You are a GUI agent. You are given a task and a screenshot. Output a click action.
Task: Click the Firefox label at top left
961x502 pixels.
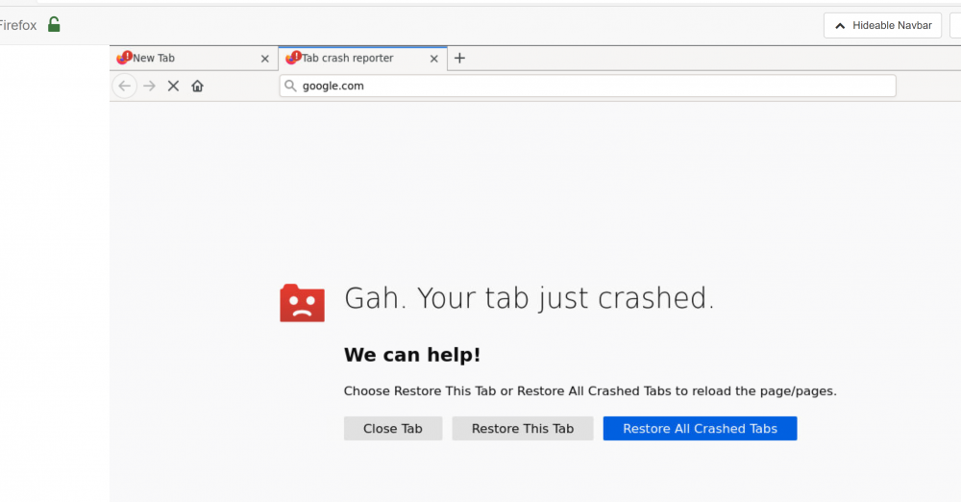(17, 25)
